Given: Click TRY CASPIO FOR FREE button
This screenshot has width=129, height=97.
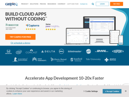Looking at the screenshot, I should (x=20, y=37).
